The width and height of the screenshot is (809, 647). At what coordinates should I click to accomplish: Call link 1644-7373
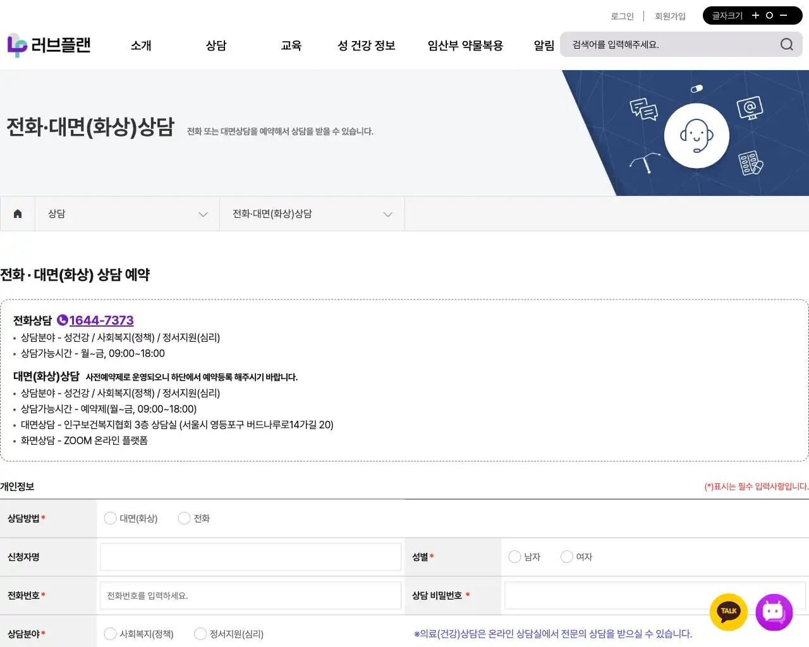pos(101,320)
